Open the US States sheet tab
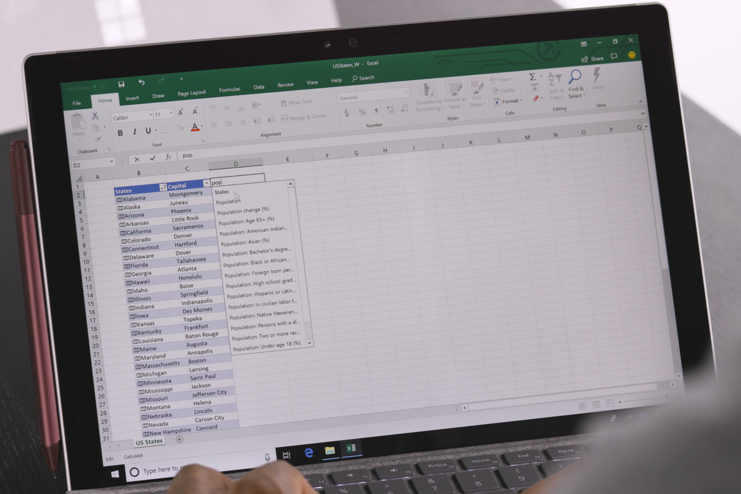The height and width of the screenshot is (494, 741). coord(149,442)
